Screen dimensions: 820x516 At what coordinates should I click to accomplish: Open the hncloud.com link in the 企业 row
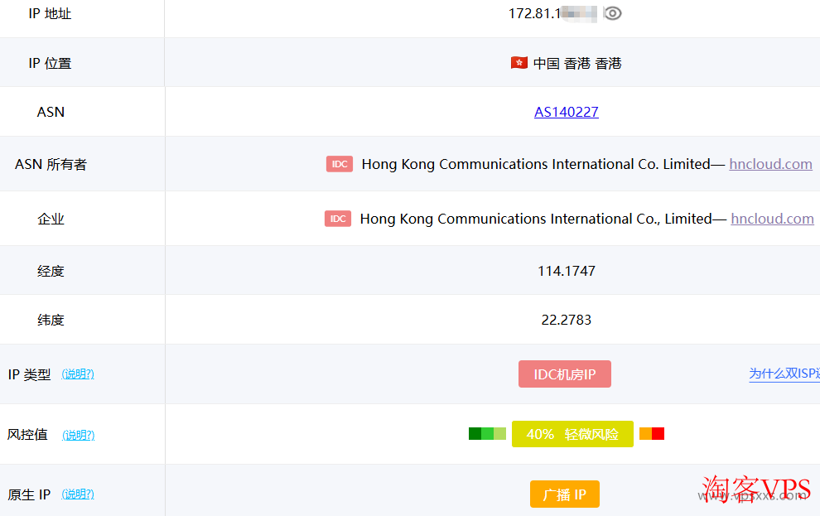coord(772,219)
